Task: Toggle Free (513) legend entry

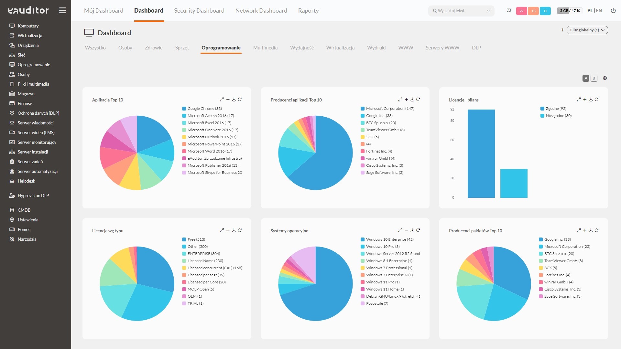Action: click(193, 239)
